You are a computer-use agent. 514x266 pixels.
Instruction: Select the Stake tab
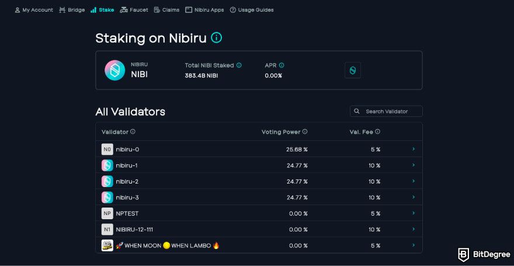click(102, 10)
